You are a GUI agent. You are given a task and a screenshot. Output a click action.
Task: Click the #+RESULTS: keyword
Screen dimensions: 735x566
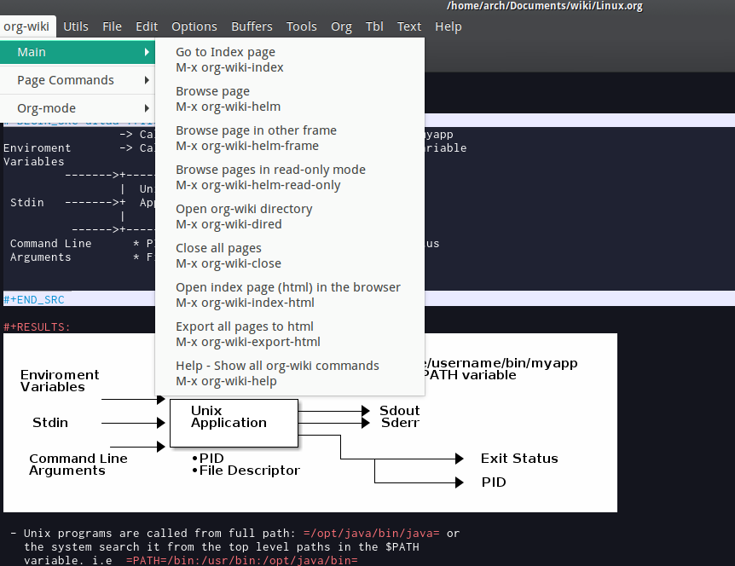37,327
